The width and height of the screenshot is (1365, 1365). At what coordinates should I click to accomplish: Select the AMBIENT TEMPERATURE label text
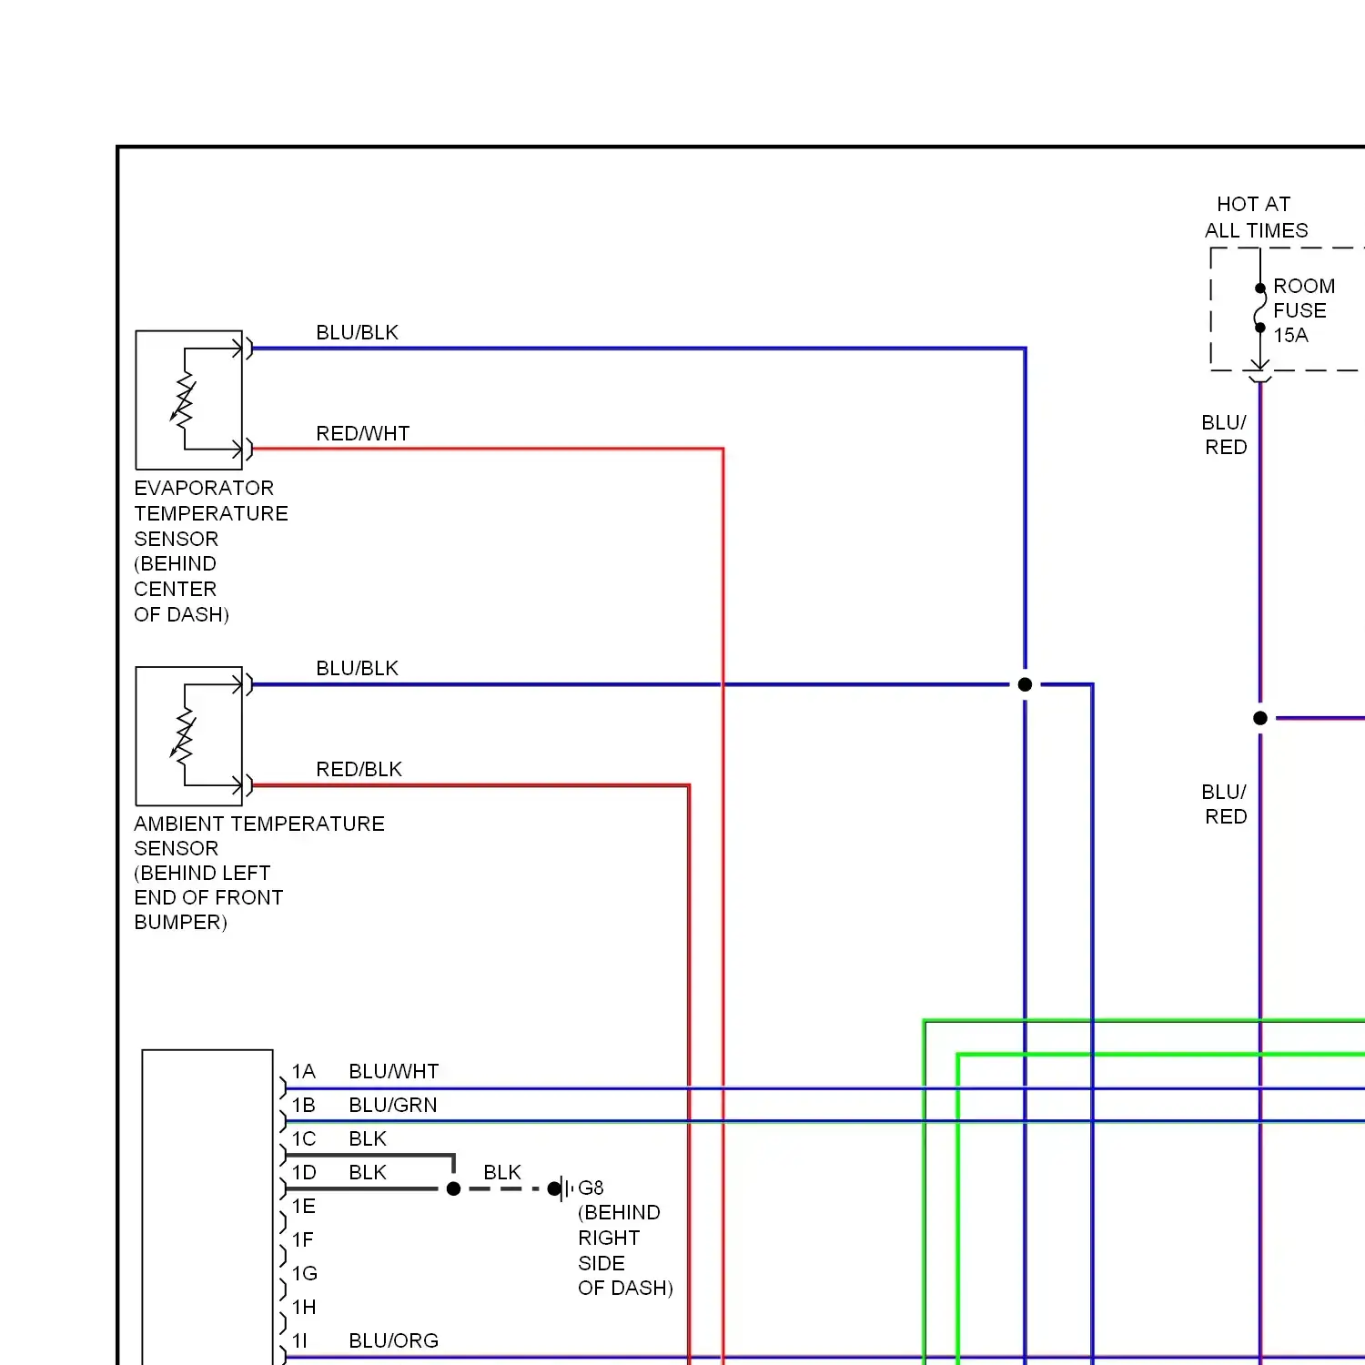[259, 824]
